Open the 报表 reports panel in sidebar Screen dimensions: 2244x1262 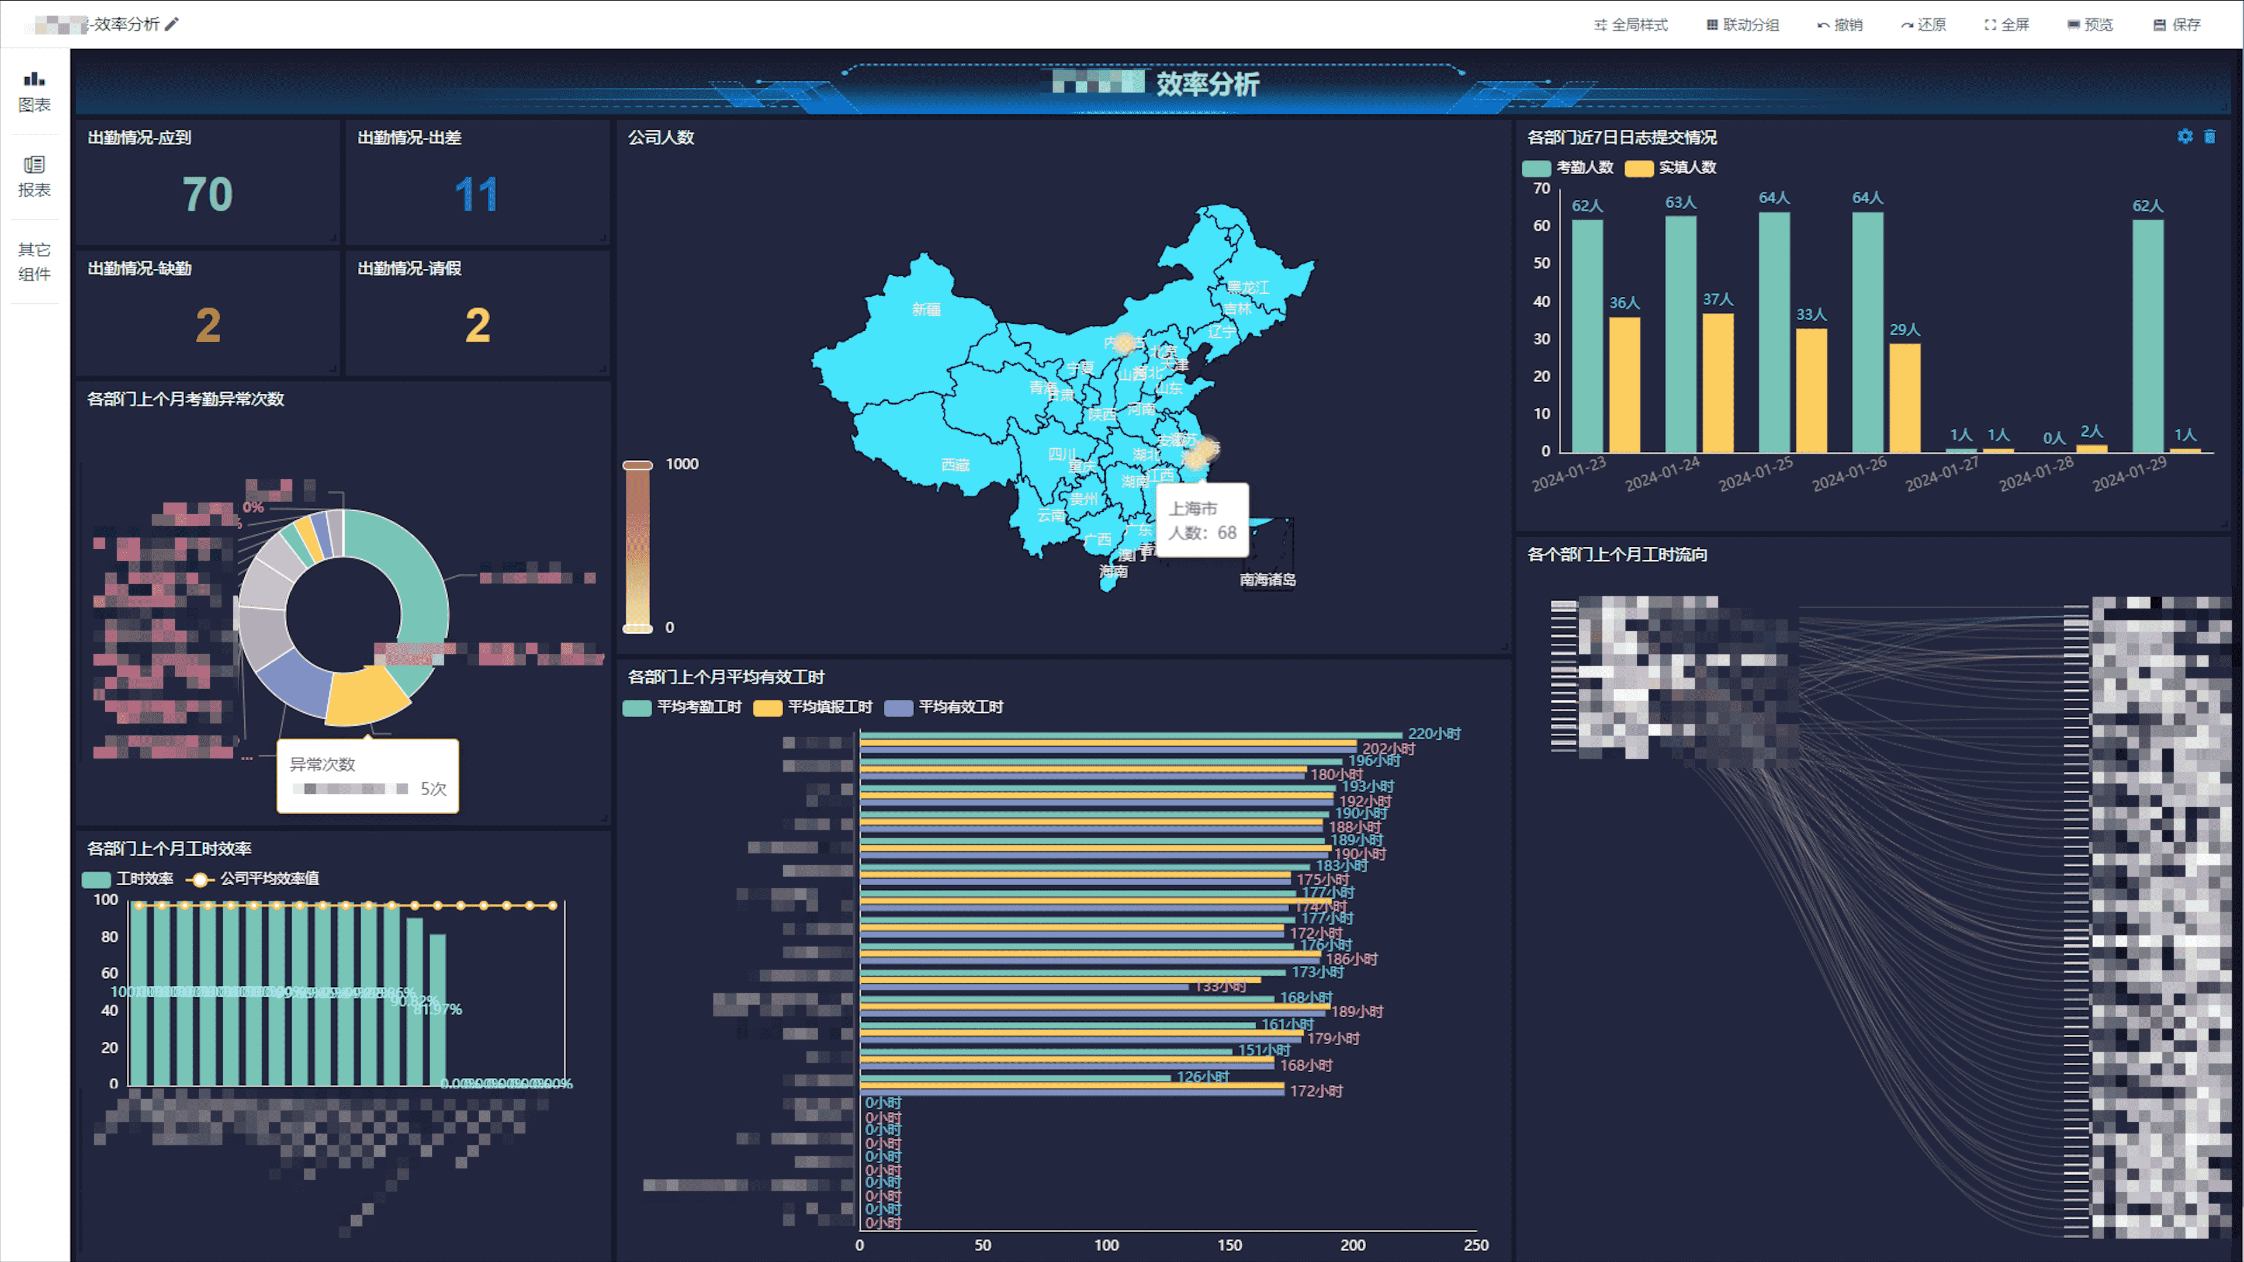(x=34, y=177)
